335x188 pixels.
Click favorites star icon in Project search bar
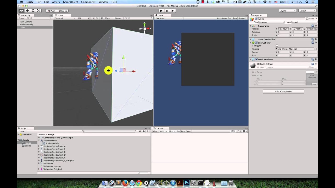(x=148, y=131)
